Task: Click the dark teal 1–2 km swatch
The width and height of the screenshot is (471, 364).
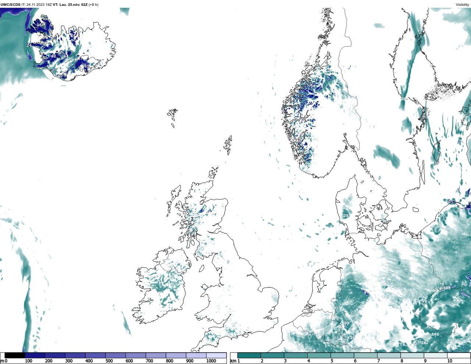Action: (249, 356)
